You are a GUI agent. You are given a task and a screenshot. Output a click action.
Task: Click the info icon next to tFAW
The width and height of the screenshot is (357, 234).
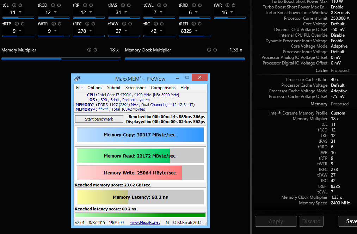(x=124, y=24)
